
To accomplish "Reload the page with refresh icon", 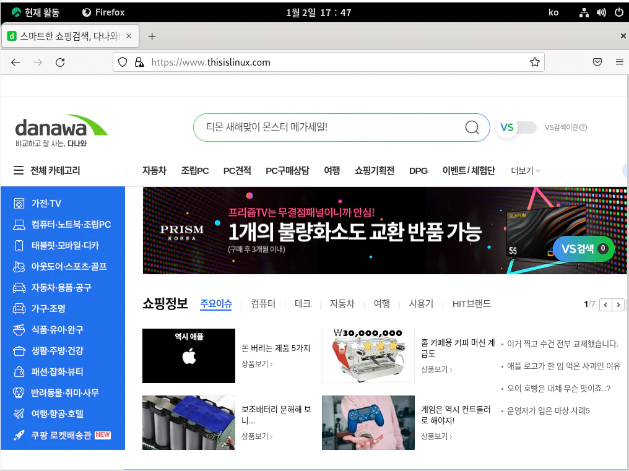I will pos(60,62).
